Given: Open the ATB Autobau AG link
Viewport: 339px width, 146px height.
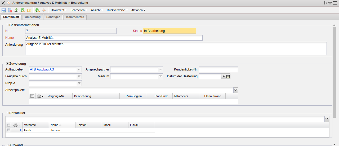Looking at the screenshot, I should (x=42, y=69).
